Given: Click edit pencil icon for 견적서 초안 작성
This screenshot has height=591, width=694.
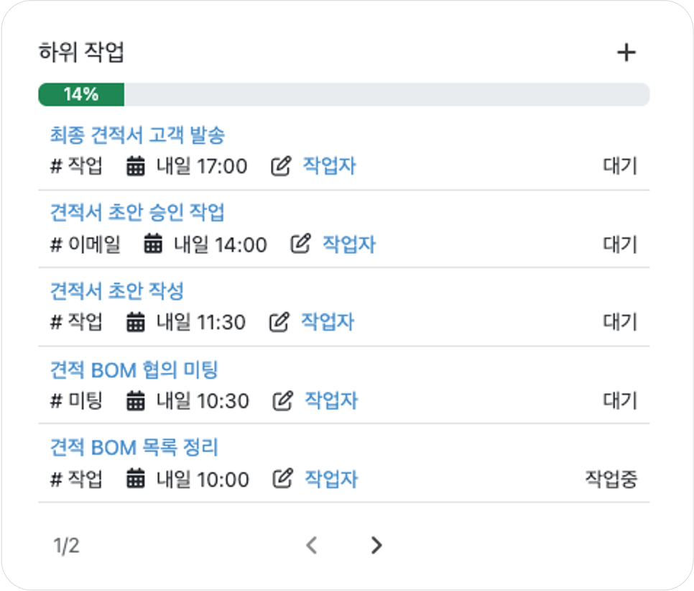Looking at the screenshot, I should coord(279,321).
